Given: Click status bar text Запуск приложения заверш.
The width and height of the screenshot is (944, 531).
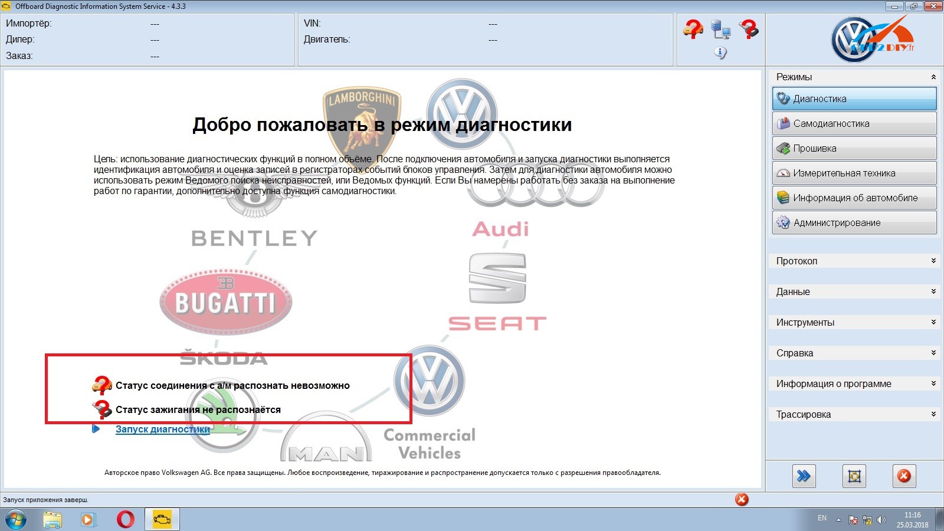Looking at the screenshot, I should pyautogui.click(x=45, y=500).
